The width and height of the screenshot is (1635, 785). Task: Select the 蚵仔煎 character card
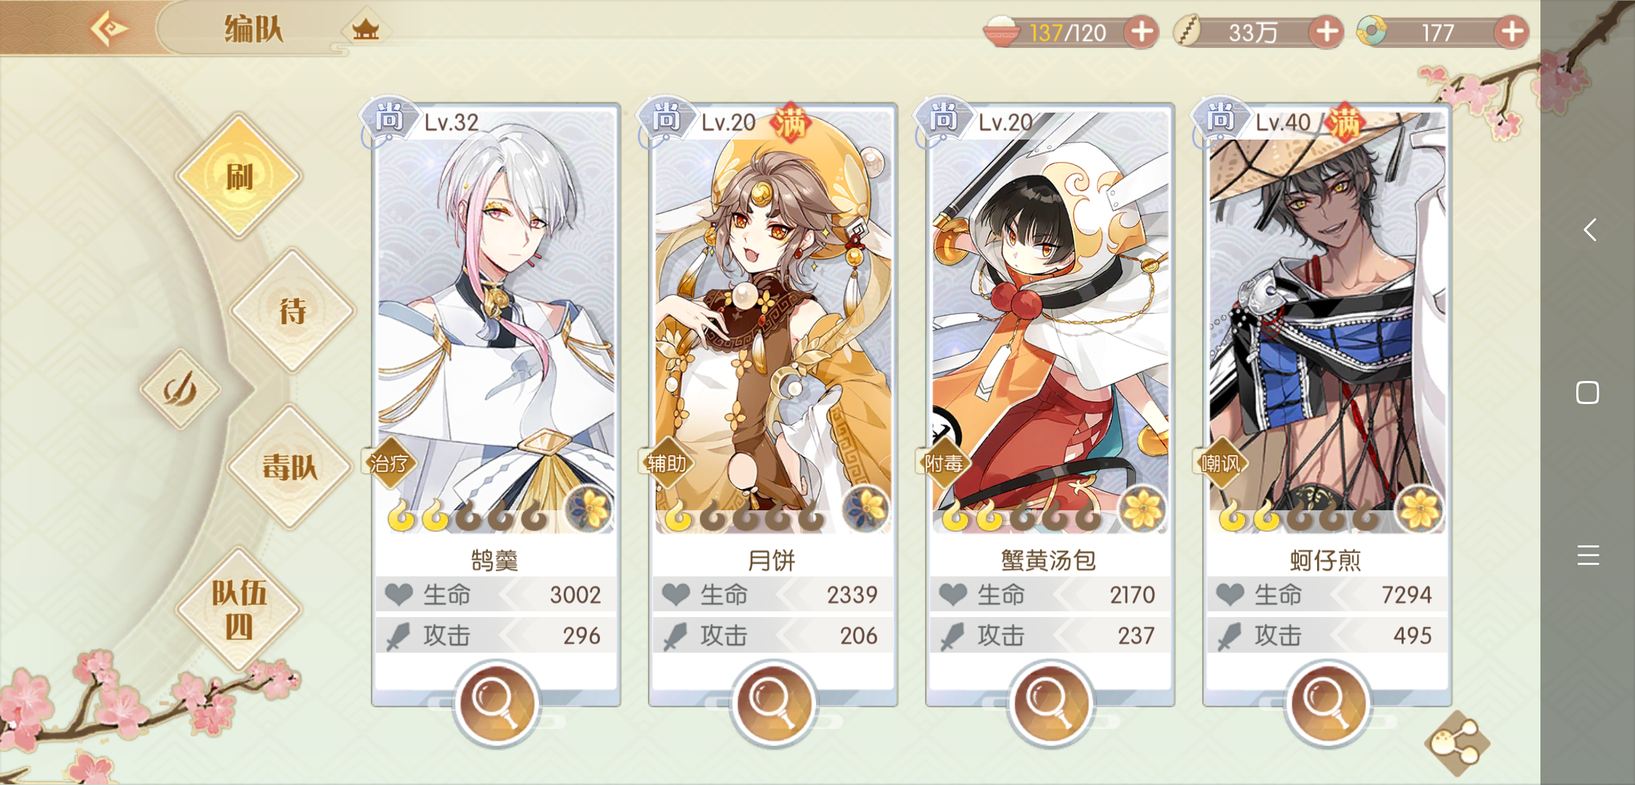1327,404
